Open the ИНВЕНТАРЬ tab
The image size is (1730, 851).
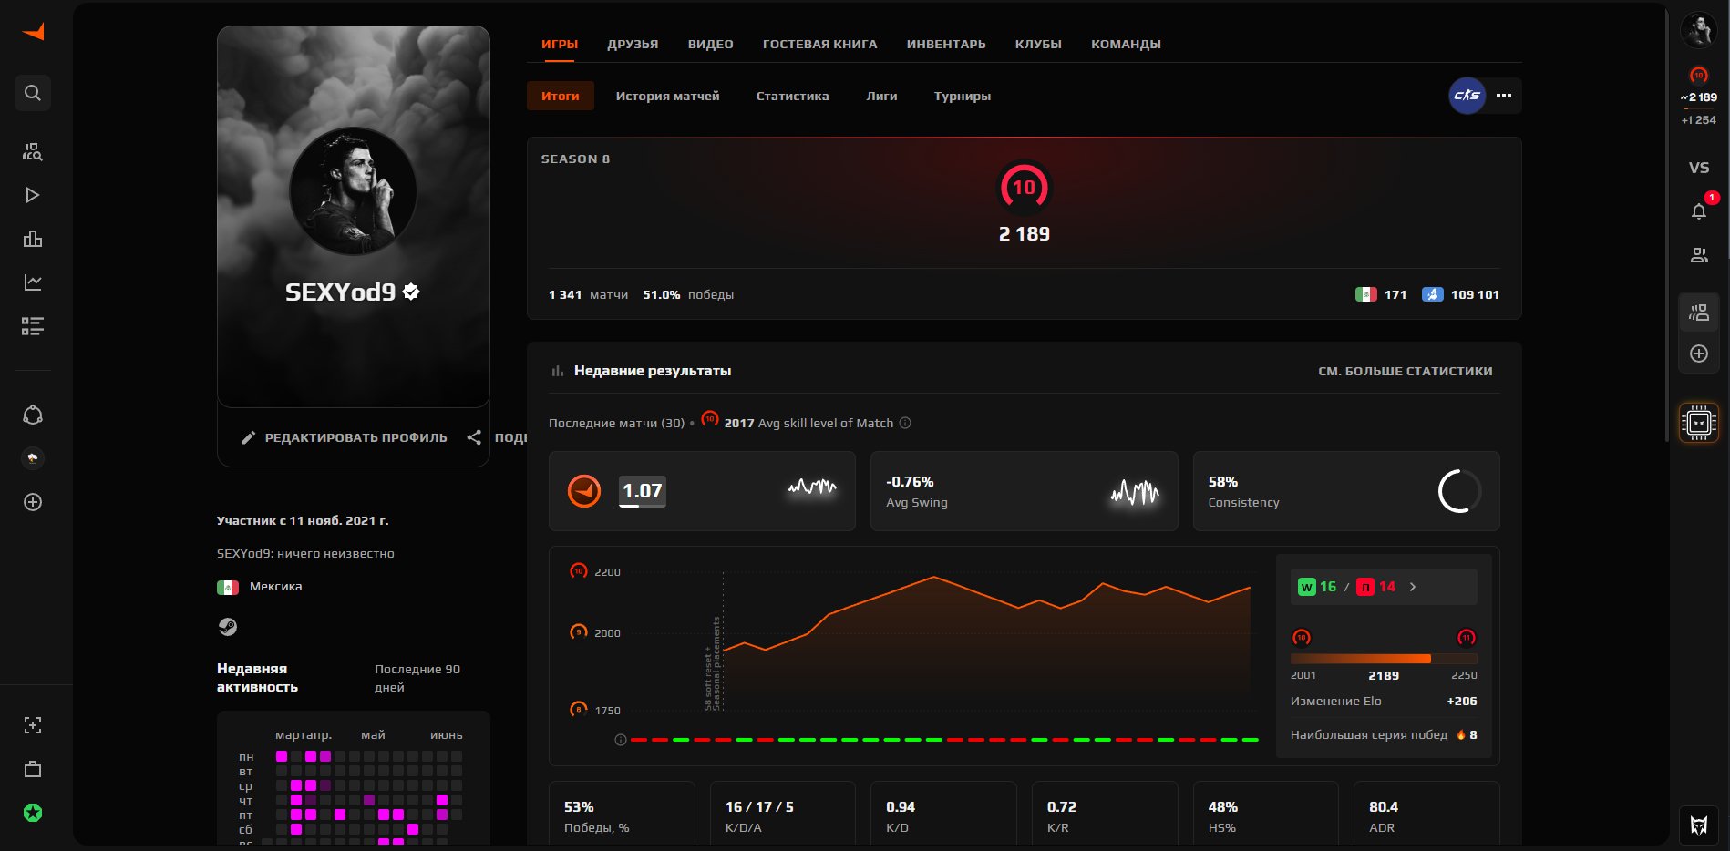[x=946, y=44]
